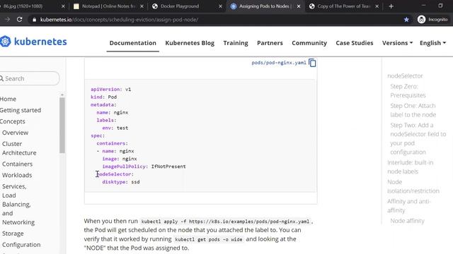The height and width of the screenshot is (254, 453).
Task: Click the 'nodeSelector:' line in YAML
Action: pyautogui.click(x=115, y=174)
